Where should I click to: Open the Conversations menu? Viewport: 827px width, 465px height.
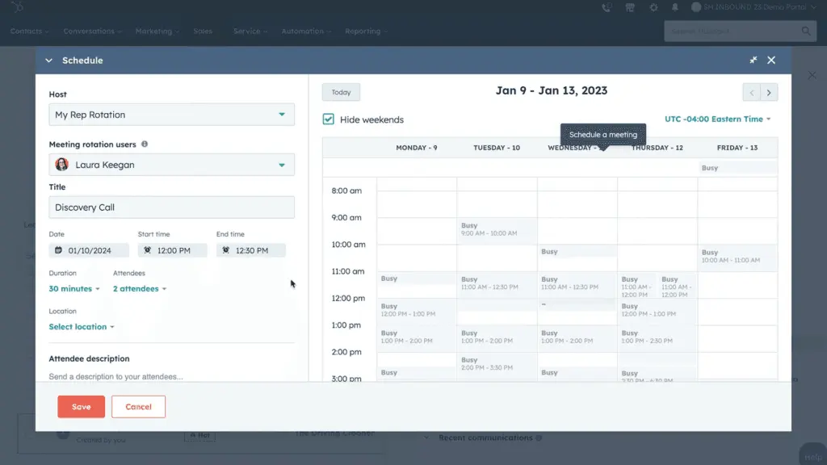coord(92,31)
